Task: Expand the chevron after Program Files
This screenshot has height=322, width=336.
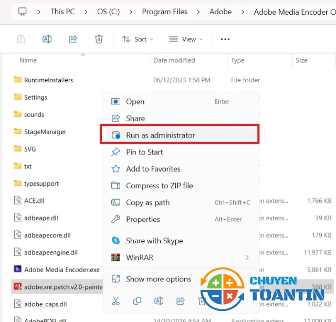Action: pyautogui.click(x=198, y=12)
